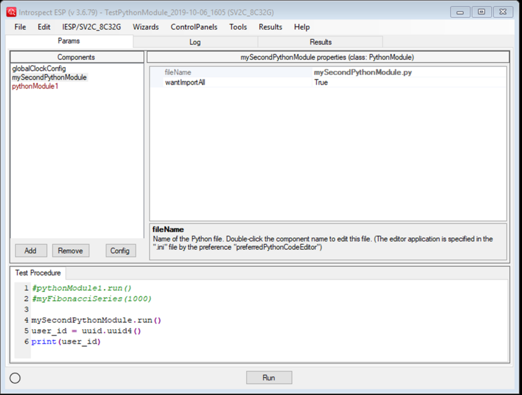
Task: Click the Introspect ESP application icon
Action: (11, 11)
